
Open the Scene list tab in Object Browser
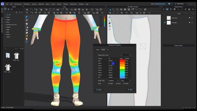[x=163, y=9]
